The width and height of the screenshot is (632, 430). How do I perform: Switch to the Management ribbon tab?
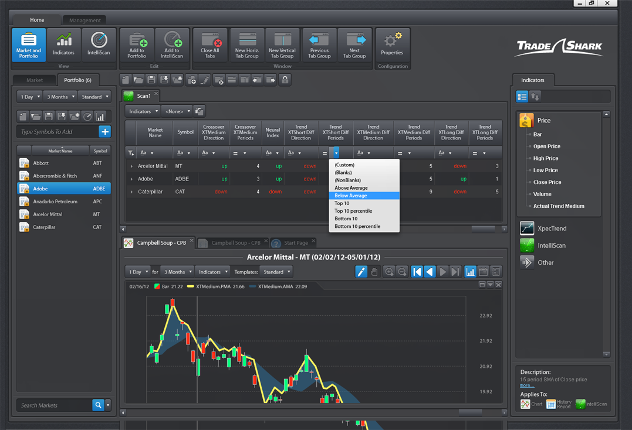click(85, 20)
